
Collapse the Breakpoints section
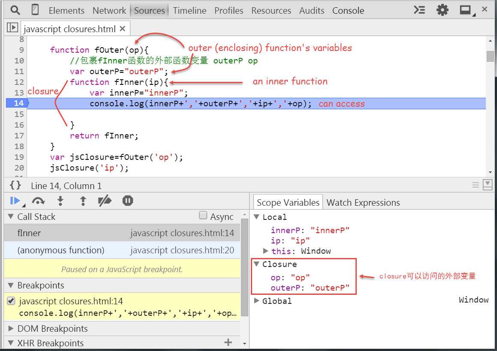point(10,285)
